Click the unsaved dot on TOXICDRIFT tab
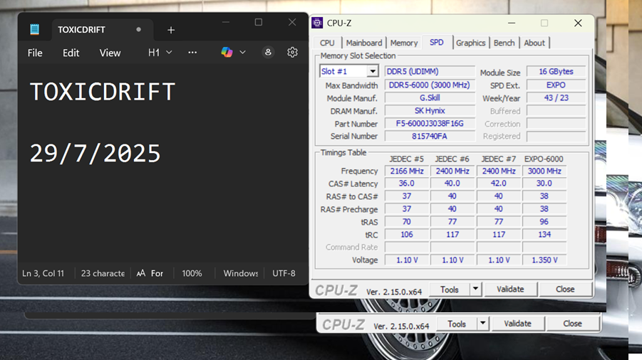 click(139, 29)
